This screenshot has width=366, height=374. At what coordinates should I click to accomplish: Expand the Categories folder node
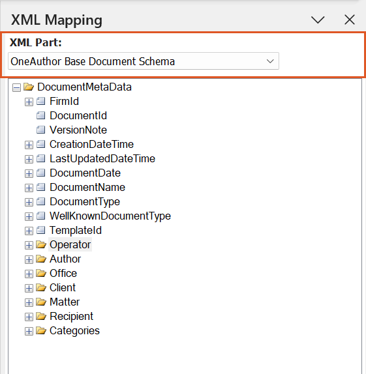tap(29, 331)
